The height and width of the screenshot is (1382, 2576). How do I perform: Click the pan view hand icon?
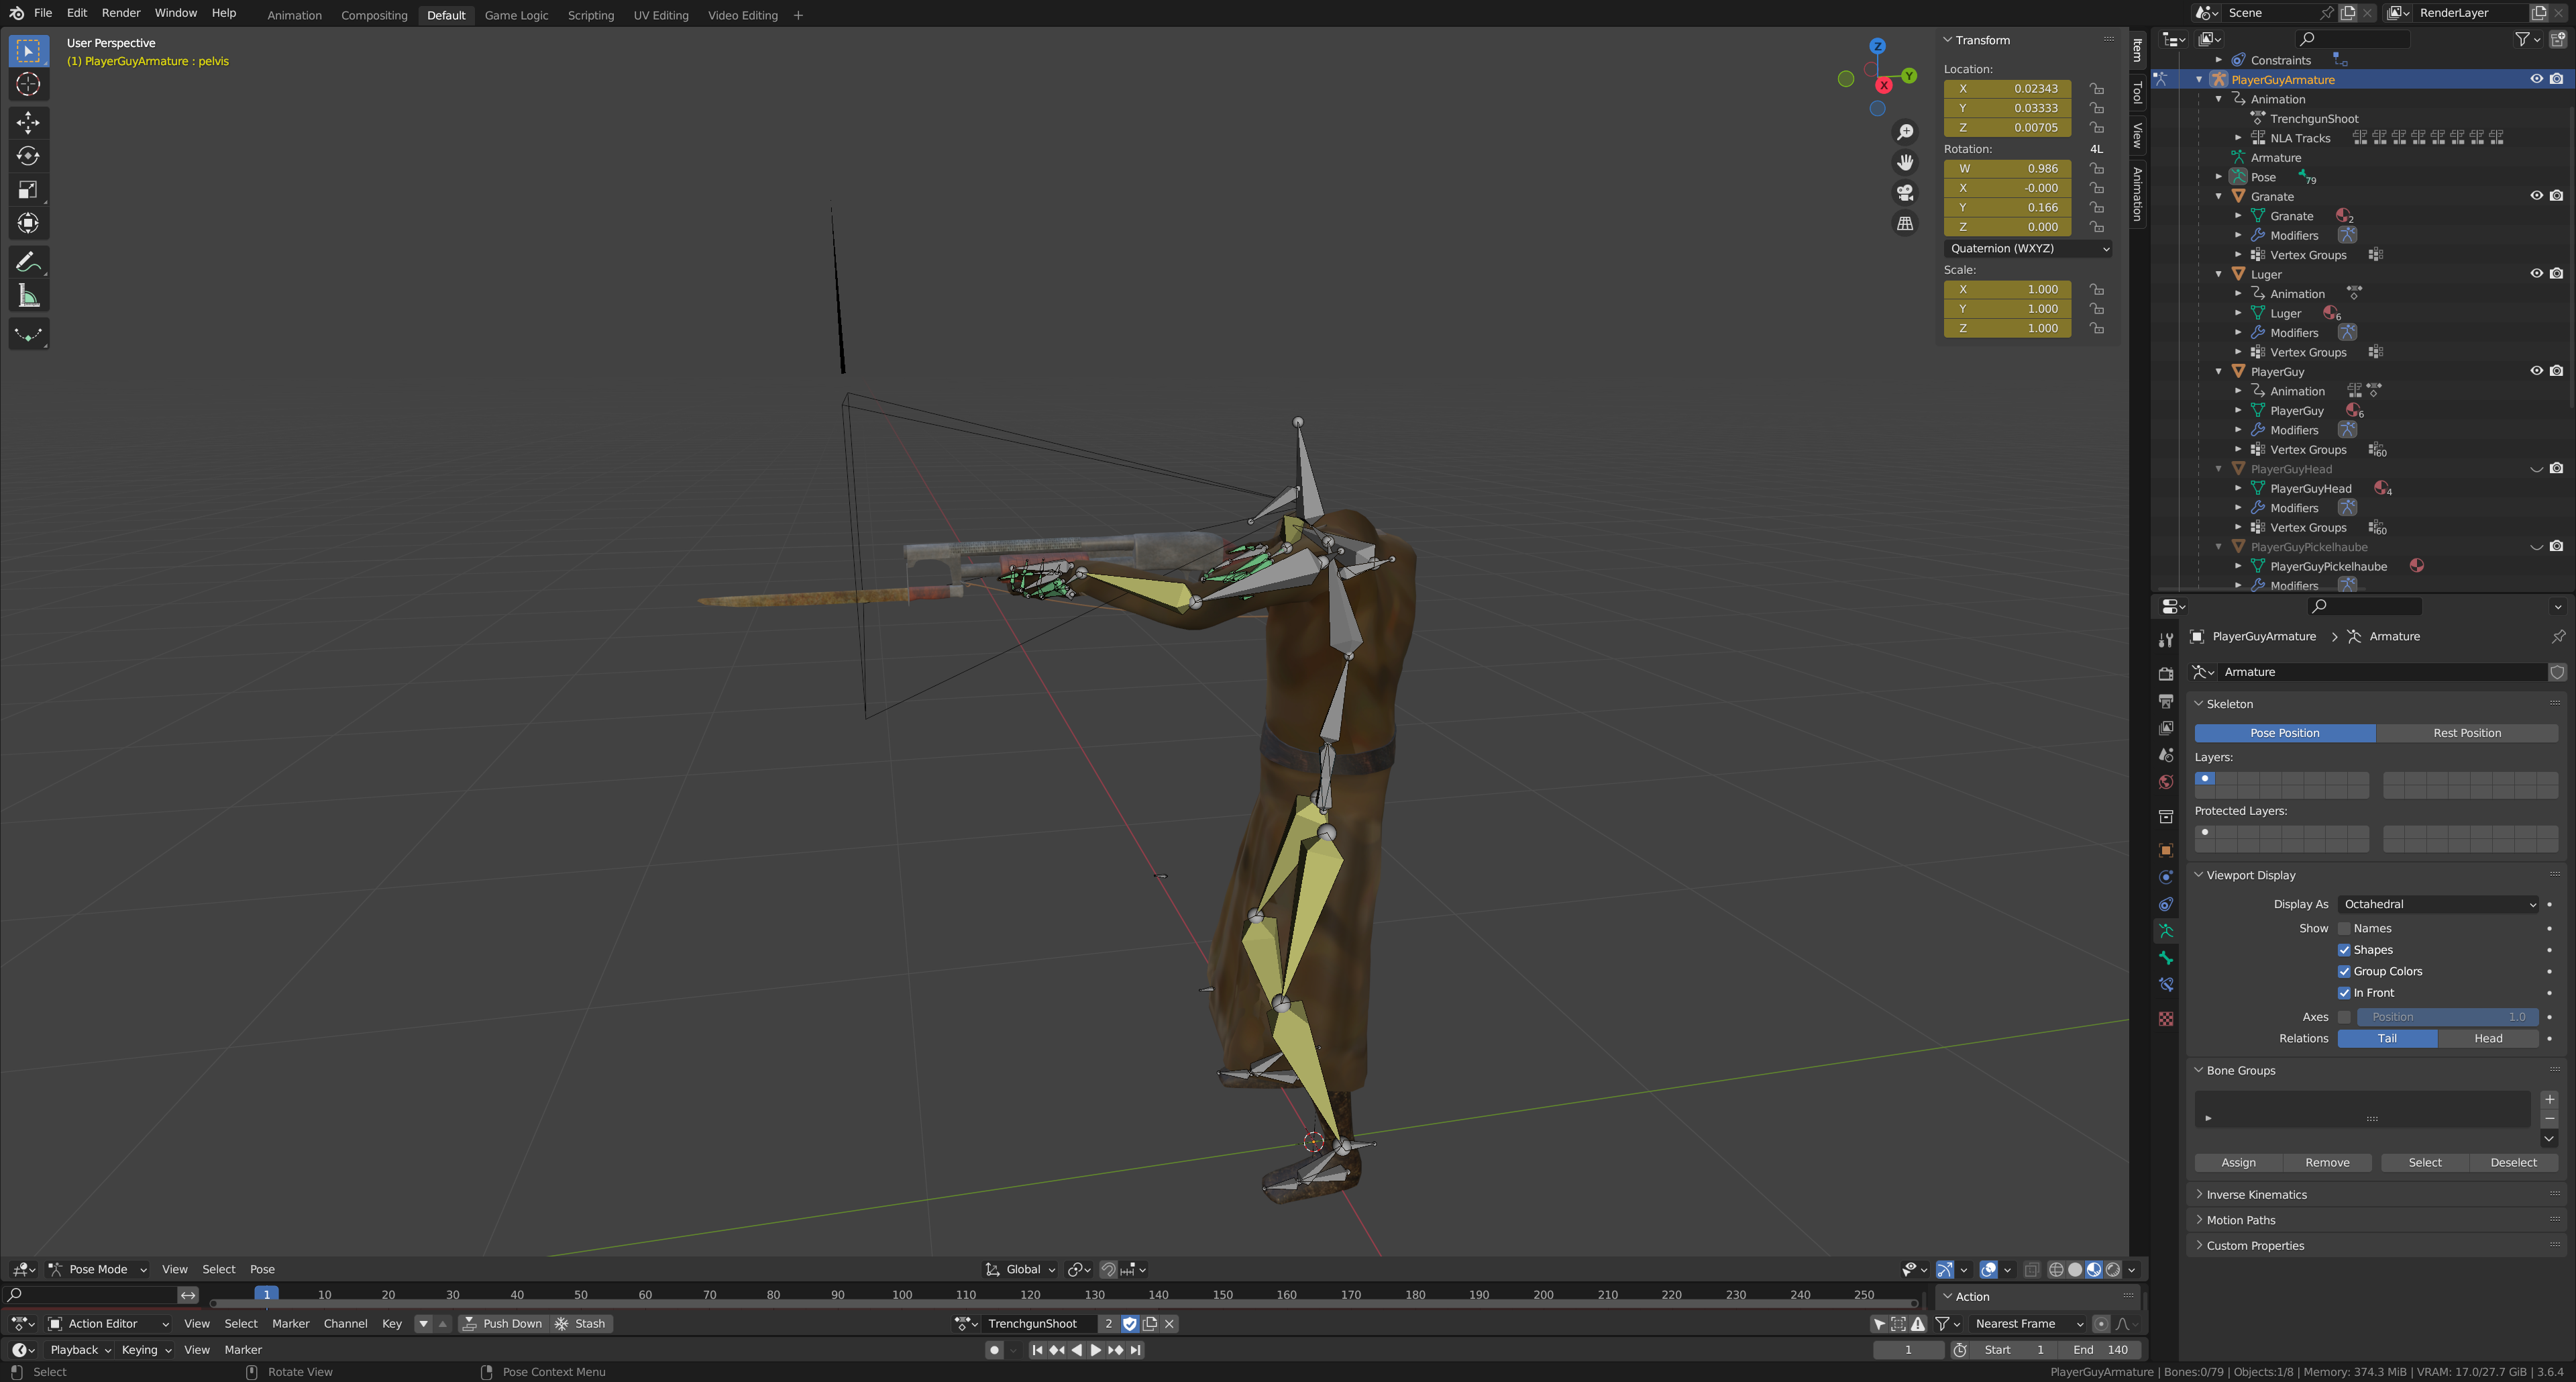1905,162
